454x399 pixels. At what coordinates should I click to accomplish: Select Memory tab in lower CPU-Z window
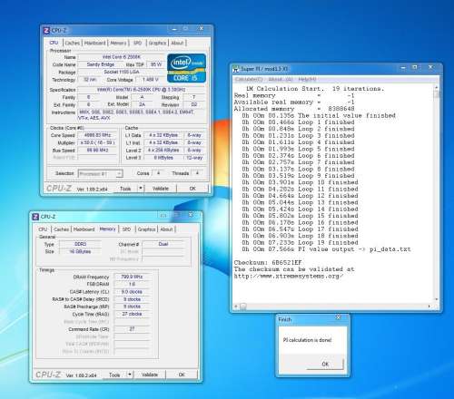coord(107,229)
